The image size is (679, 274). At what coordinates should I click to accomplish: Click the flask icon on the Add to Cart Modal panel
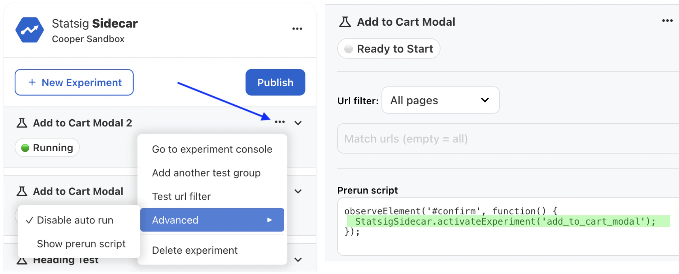[345, 22]
